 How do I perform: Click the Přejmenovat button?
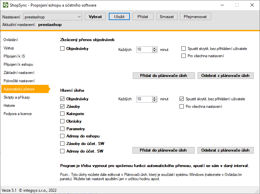(195, 17)
